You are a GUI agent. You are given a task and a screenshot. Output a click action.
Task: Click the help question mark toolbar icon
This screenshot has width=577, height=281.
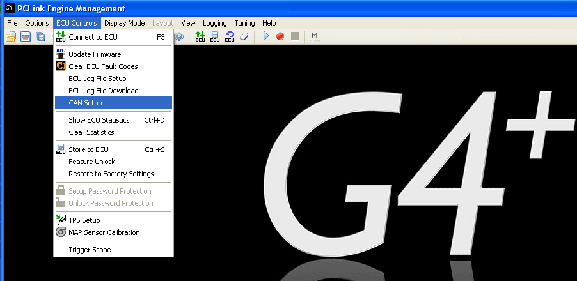[x=179, y=36]
